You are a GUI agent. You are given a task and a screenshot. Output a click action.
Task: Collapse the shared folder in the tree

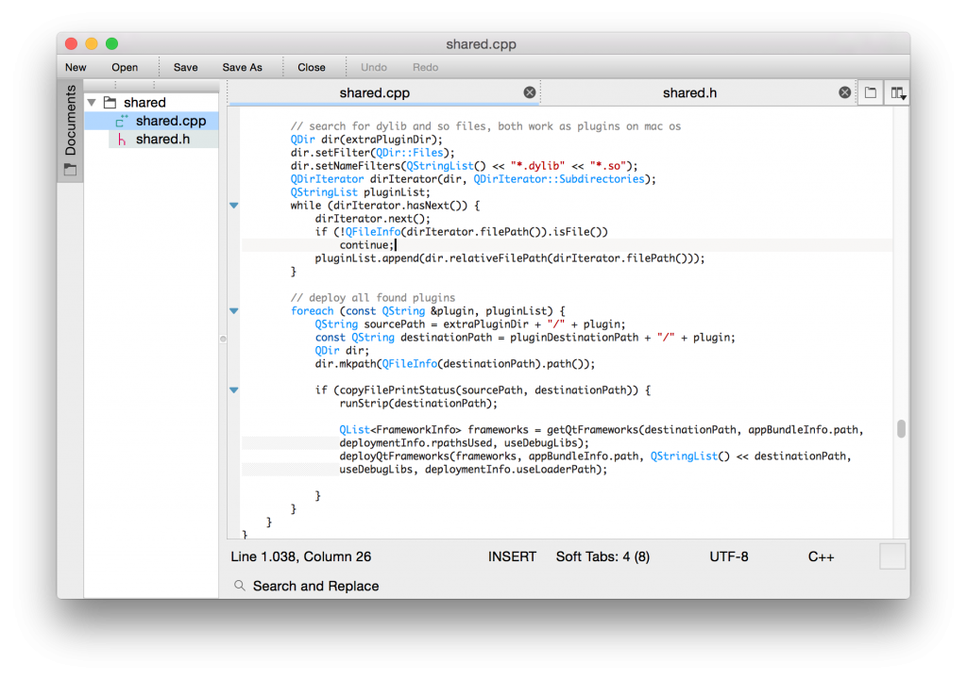[x=92, y=102]
